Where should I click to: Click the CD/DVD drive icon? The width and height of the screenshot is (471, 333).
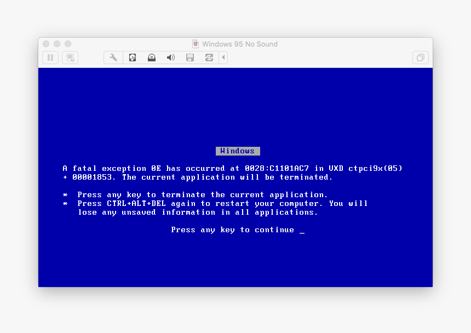click(x=152, y=58)
